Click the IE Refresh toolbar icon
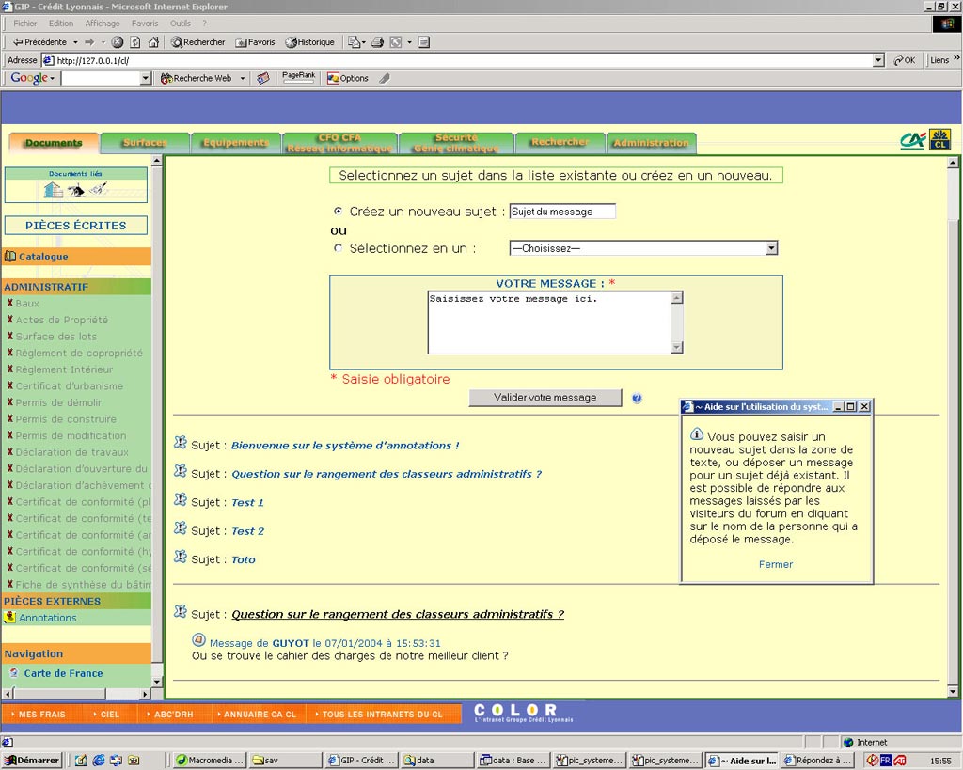This screenshot has width=963, height=770. 135,41
